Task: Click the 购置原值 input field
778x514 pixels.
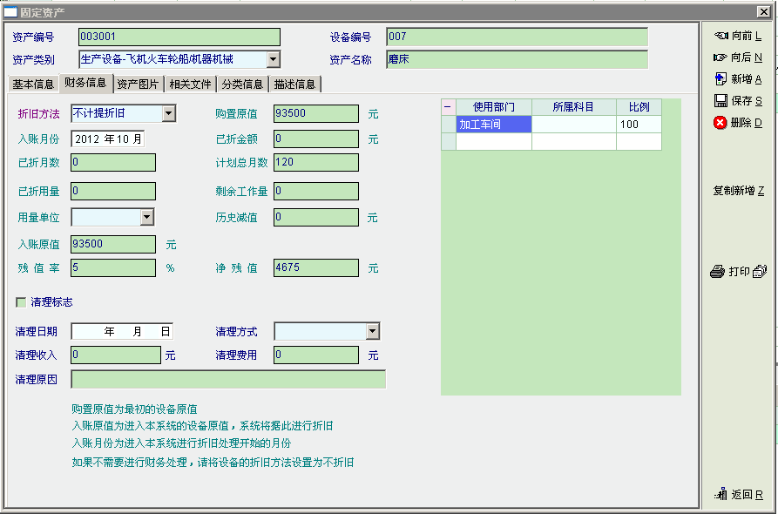Action: point(315,113)
